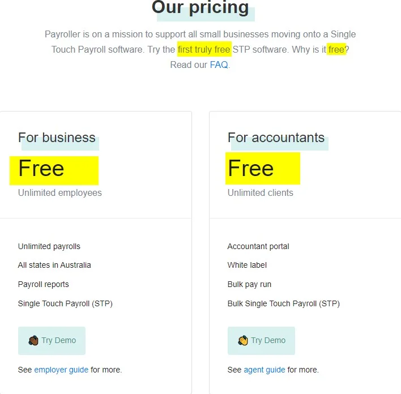Click the Payroll reports feature

click(44, 284)
